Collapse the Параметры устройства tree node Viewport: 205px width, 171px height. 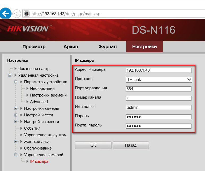[x=16, y=82]
